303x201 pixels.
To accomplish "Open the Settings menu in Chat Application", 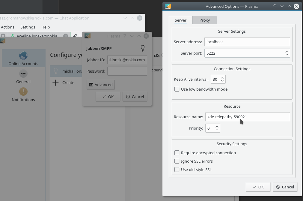I will [28, 27].
